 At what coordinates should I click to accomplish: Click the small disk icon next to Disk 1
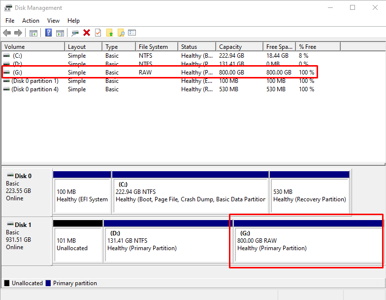tap(10, 224)
